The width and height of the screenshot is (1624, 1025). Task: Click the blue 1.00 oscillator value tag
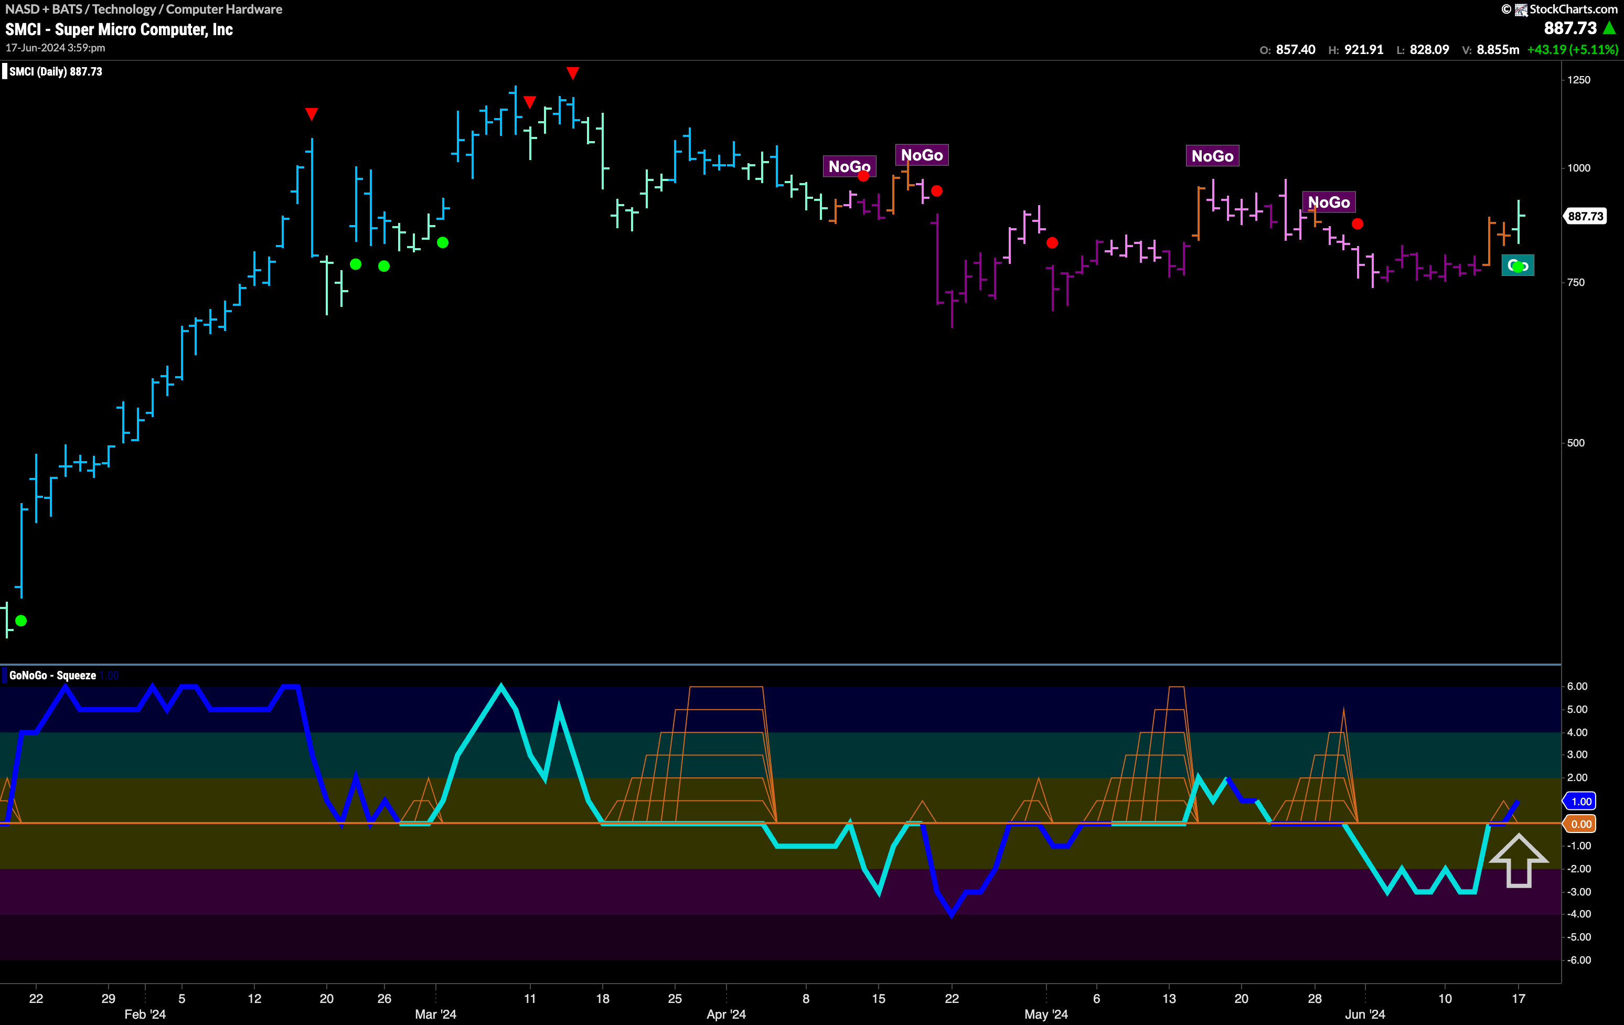[x=1580, y=801]
